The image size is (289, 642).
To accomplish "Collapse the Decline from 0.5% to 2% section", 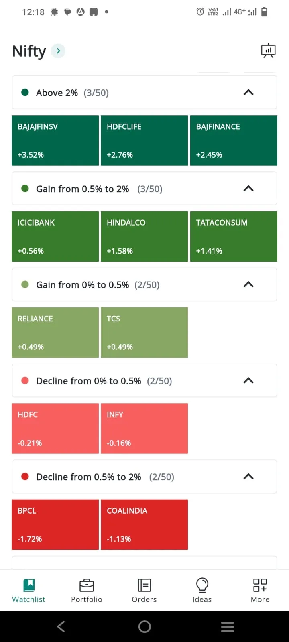I will [x=248, y=477].
